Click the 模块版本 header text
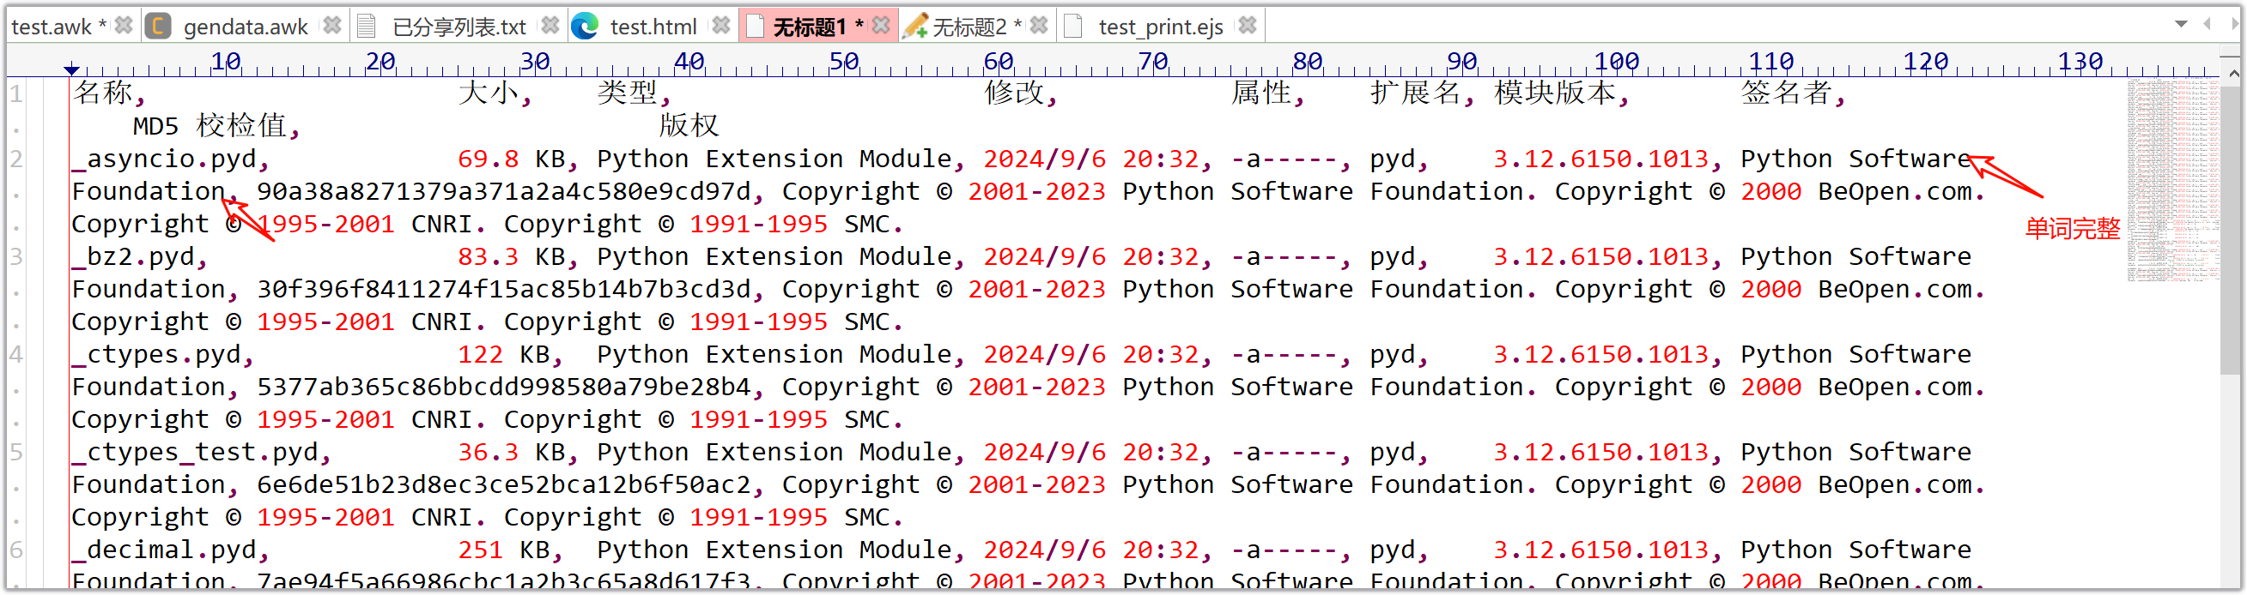 (1554, 93)
